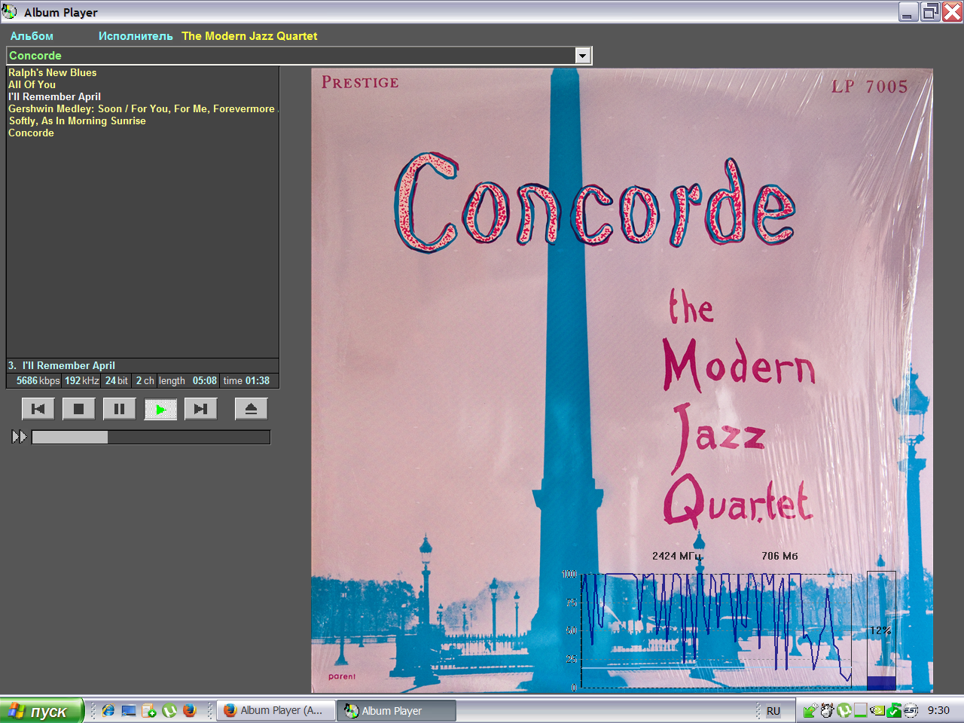Click the length 05:08 field

[188, 381]
